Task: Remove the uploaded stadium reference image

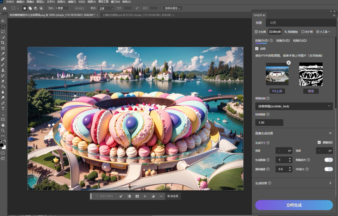Action: click(x=289, y=63)
